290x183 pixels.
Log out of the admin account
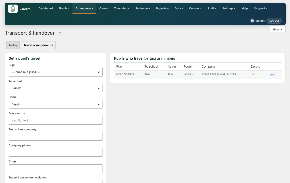pos(274,21)
